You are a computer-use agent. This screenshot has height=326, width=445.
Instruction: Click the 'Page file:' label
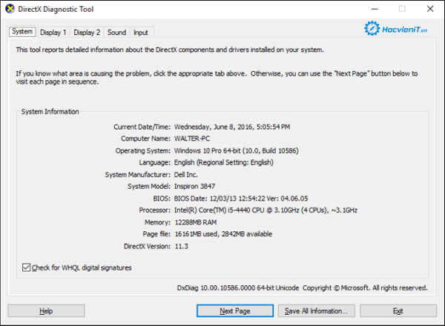coord(156,234)
